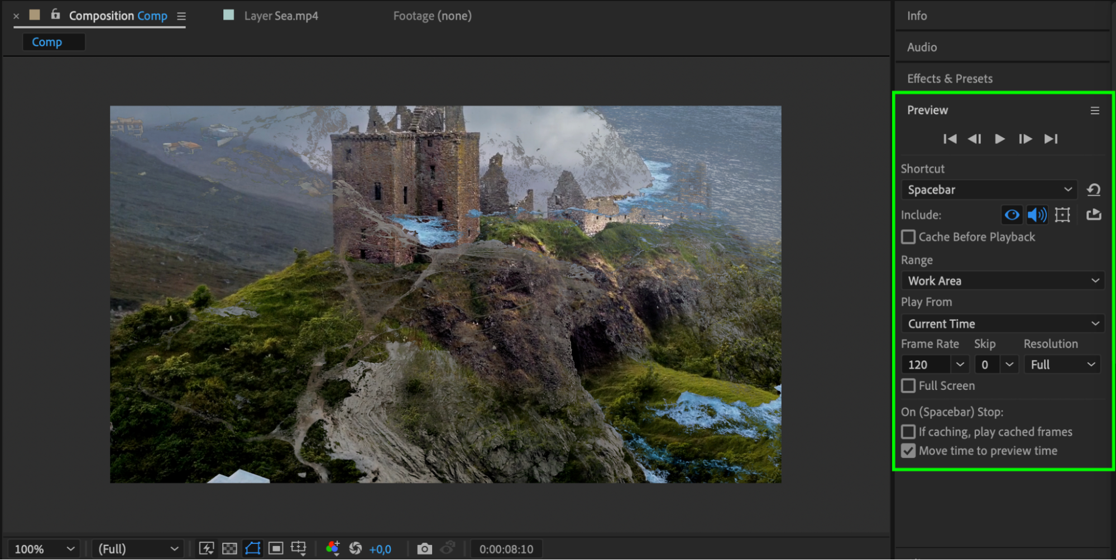
Task: Switch to the Layer Sea.mp4 tab
Action: click(281, 16)
